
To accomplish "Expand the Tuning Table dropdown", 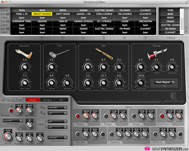I will pos(13,121).
